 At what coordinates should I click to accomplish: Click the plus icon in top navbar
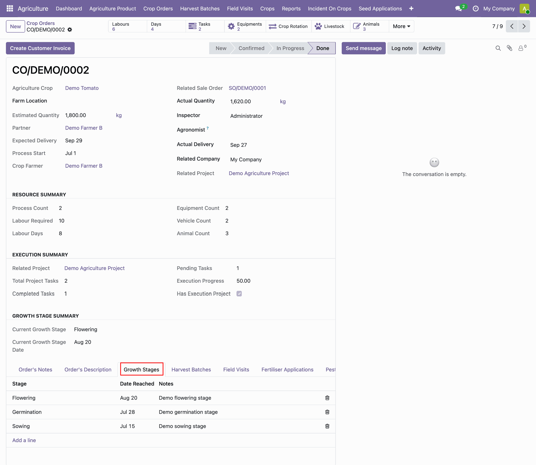411,9
